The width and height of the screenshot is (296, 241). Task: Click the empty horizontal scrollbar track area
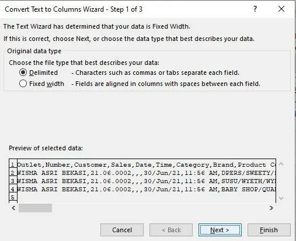(160, 208)
